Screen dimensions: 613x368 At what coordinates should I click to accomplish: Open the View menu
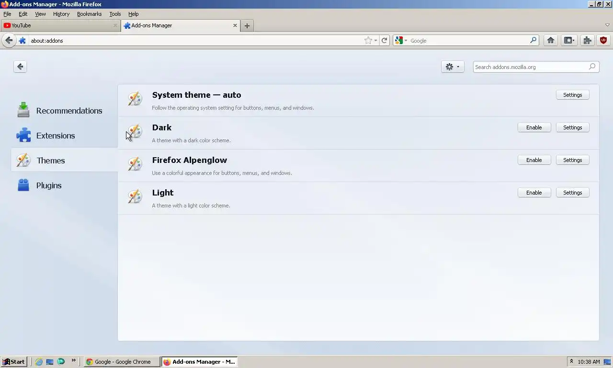click(x=40, y=14)
